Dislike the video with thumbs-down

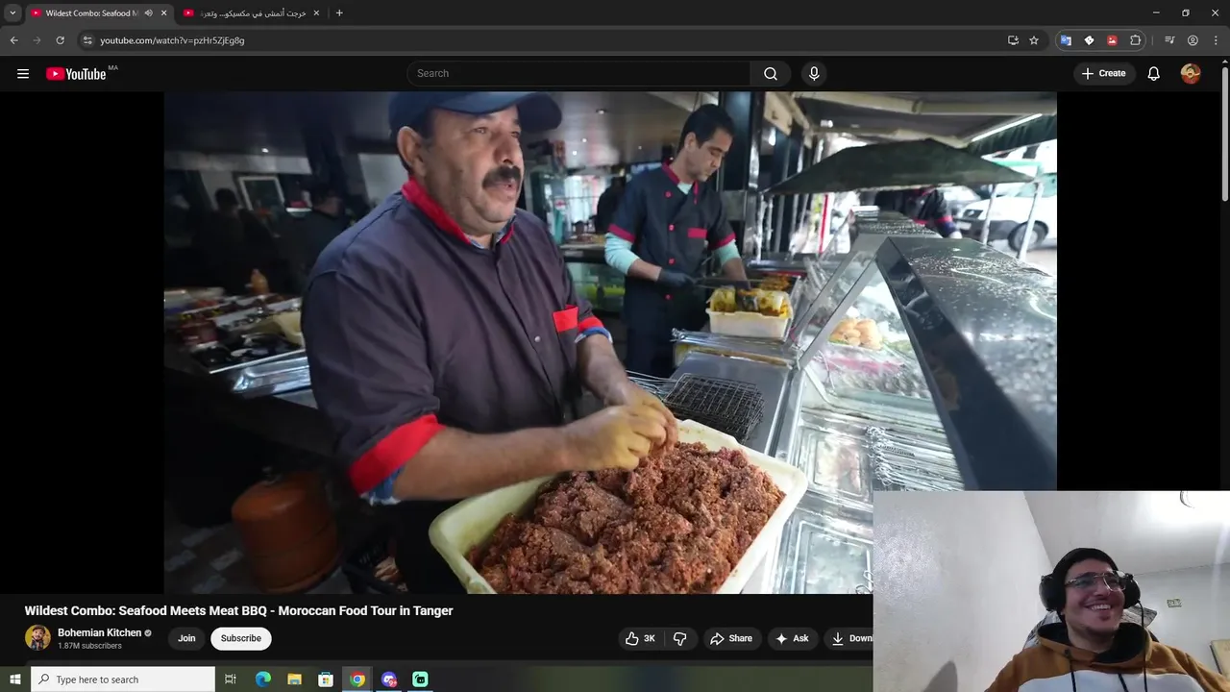point(680,638)
